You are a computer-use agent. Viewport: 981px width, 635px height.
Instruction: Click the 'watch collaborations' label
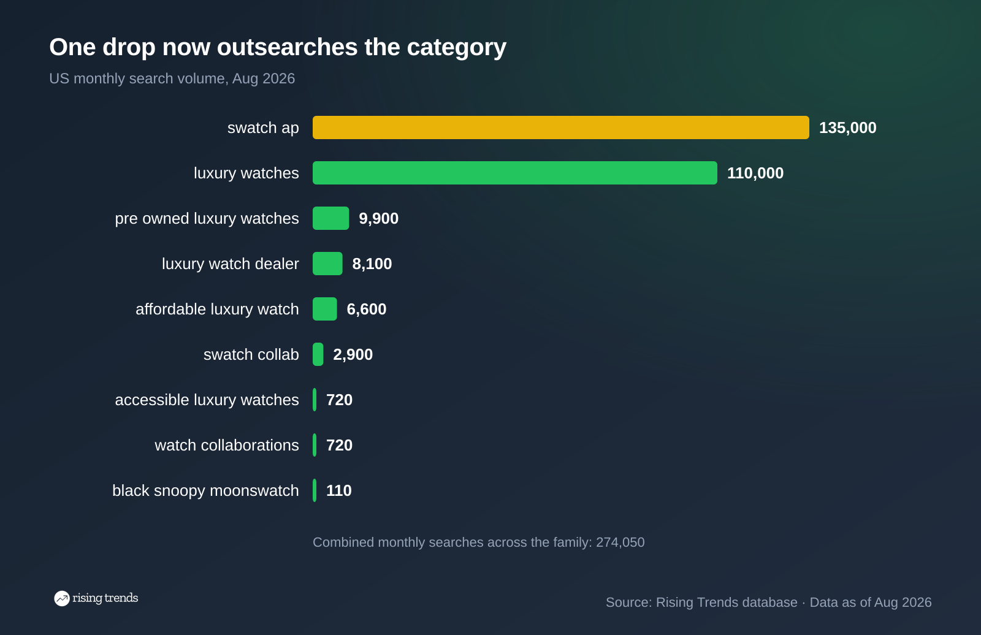pos(227,445)
